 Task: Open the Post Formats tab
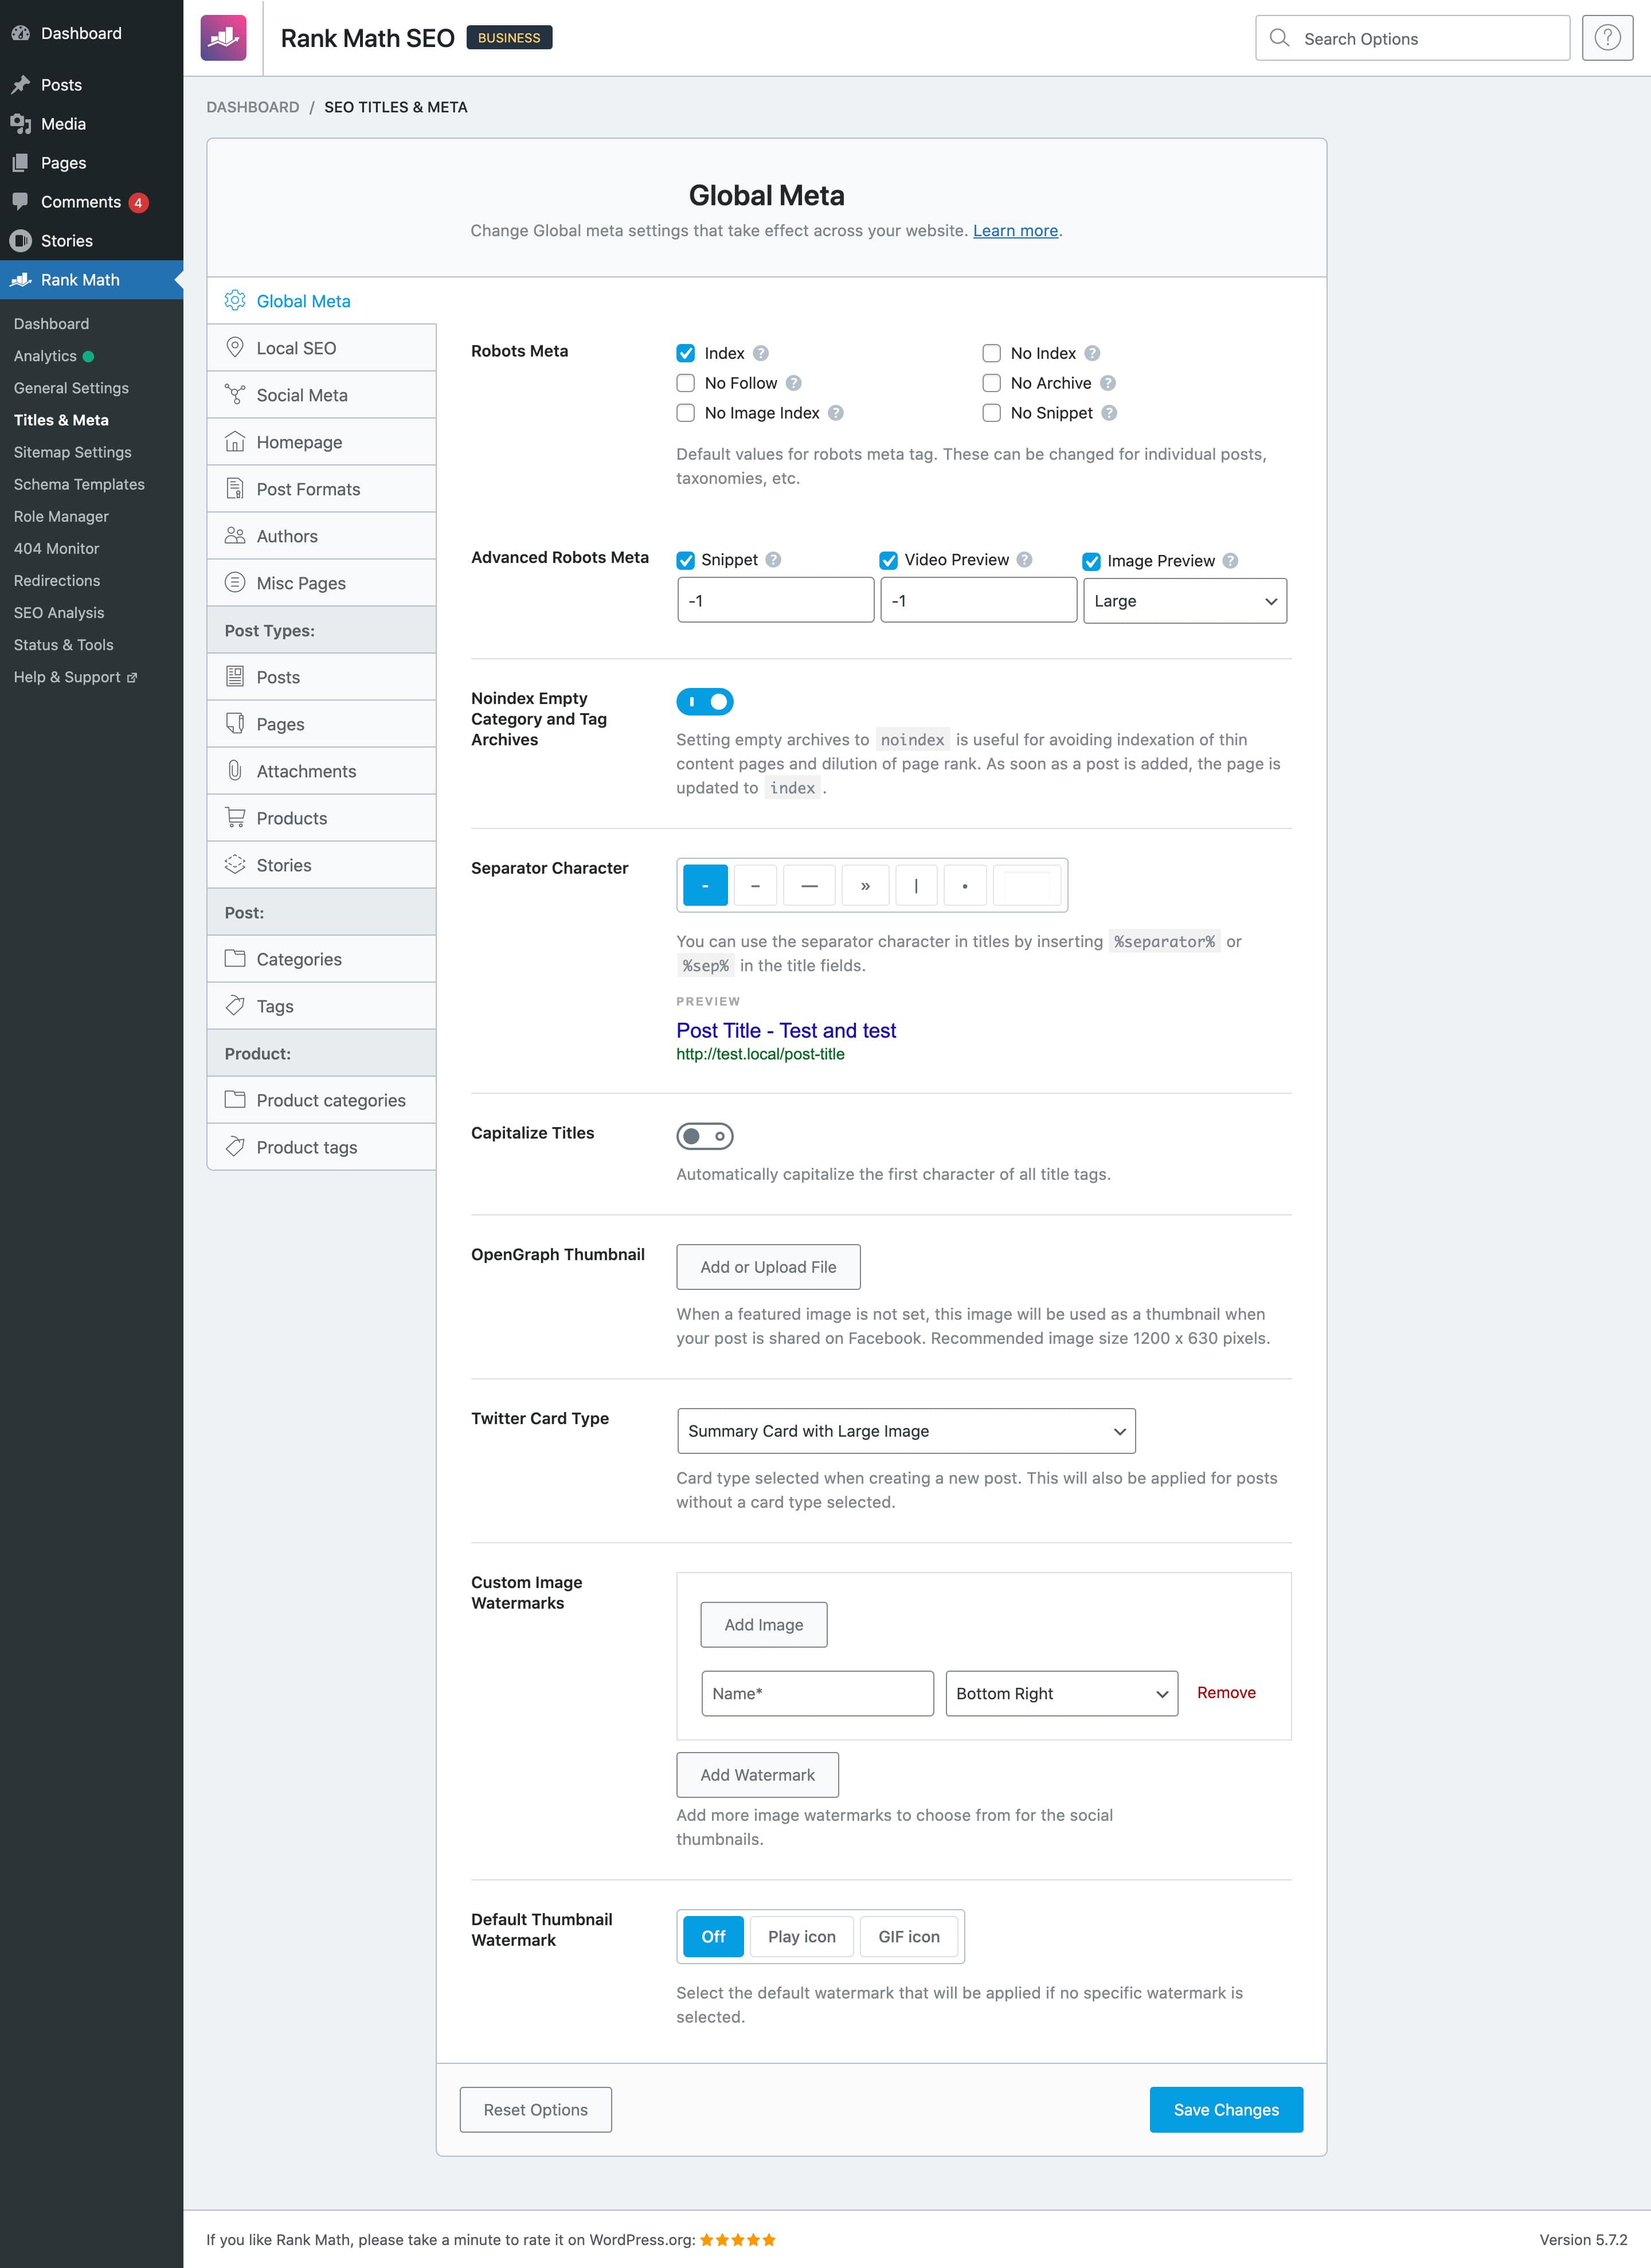[321, 489]
